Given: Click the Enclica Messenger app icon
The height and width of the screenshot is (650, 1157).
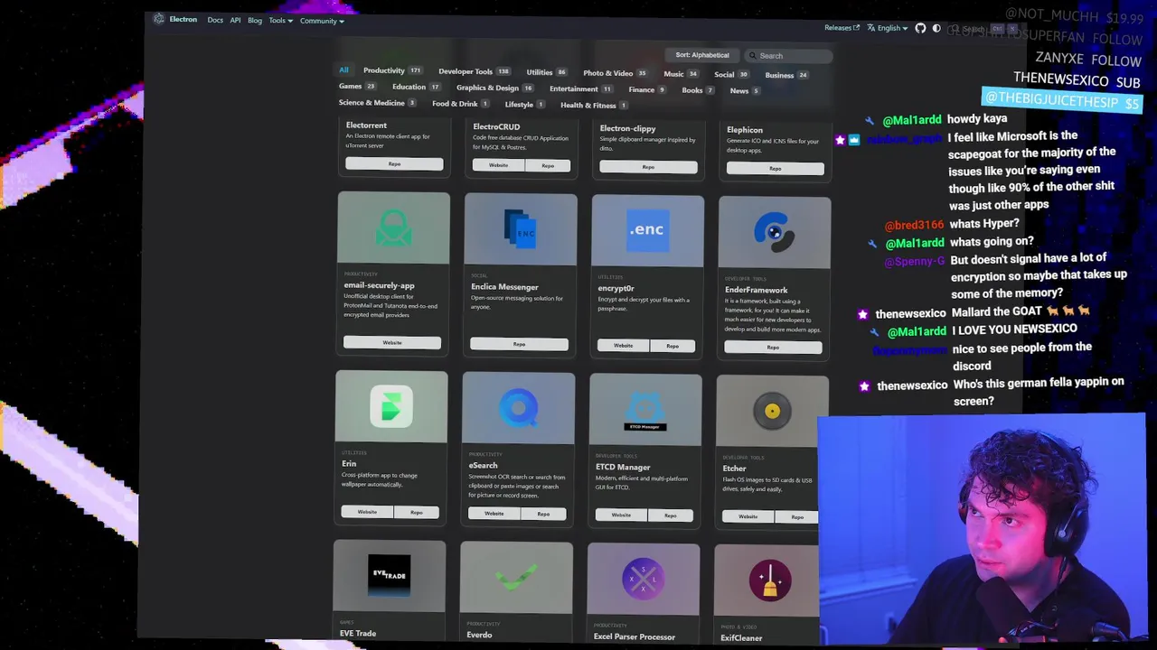Looking at the screenshot, I should point(521,229).
